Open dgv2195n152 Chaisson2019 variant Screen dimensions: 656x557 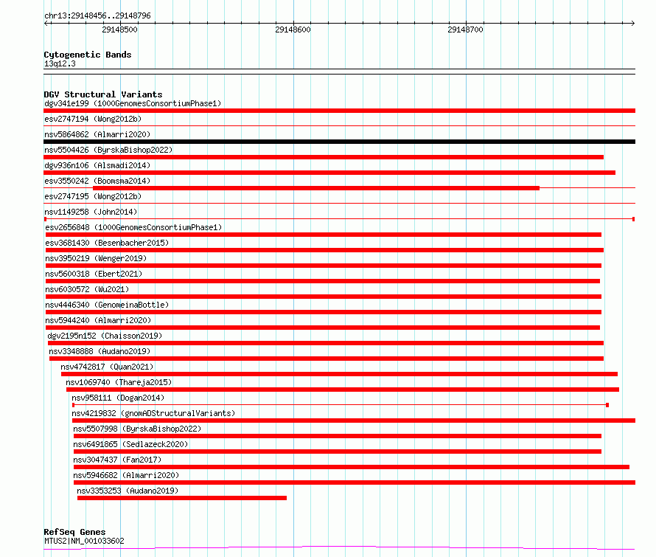[x=105, y=336]
